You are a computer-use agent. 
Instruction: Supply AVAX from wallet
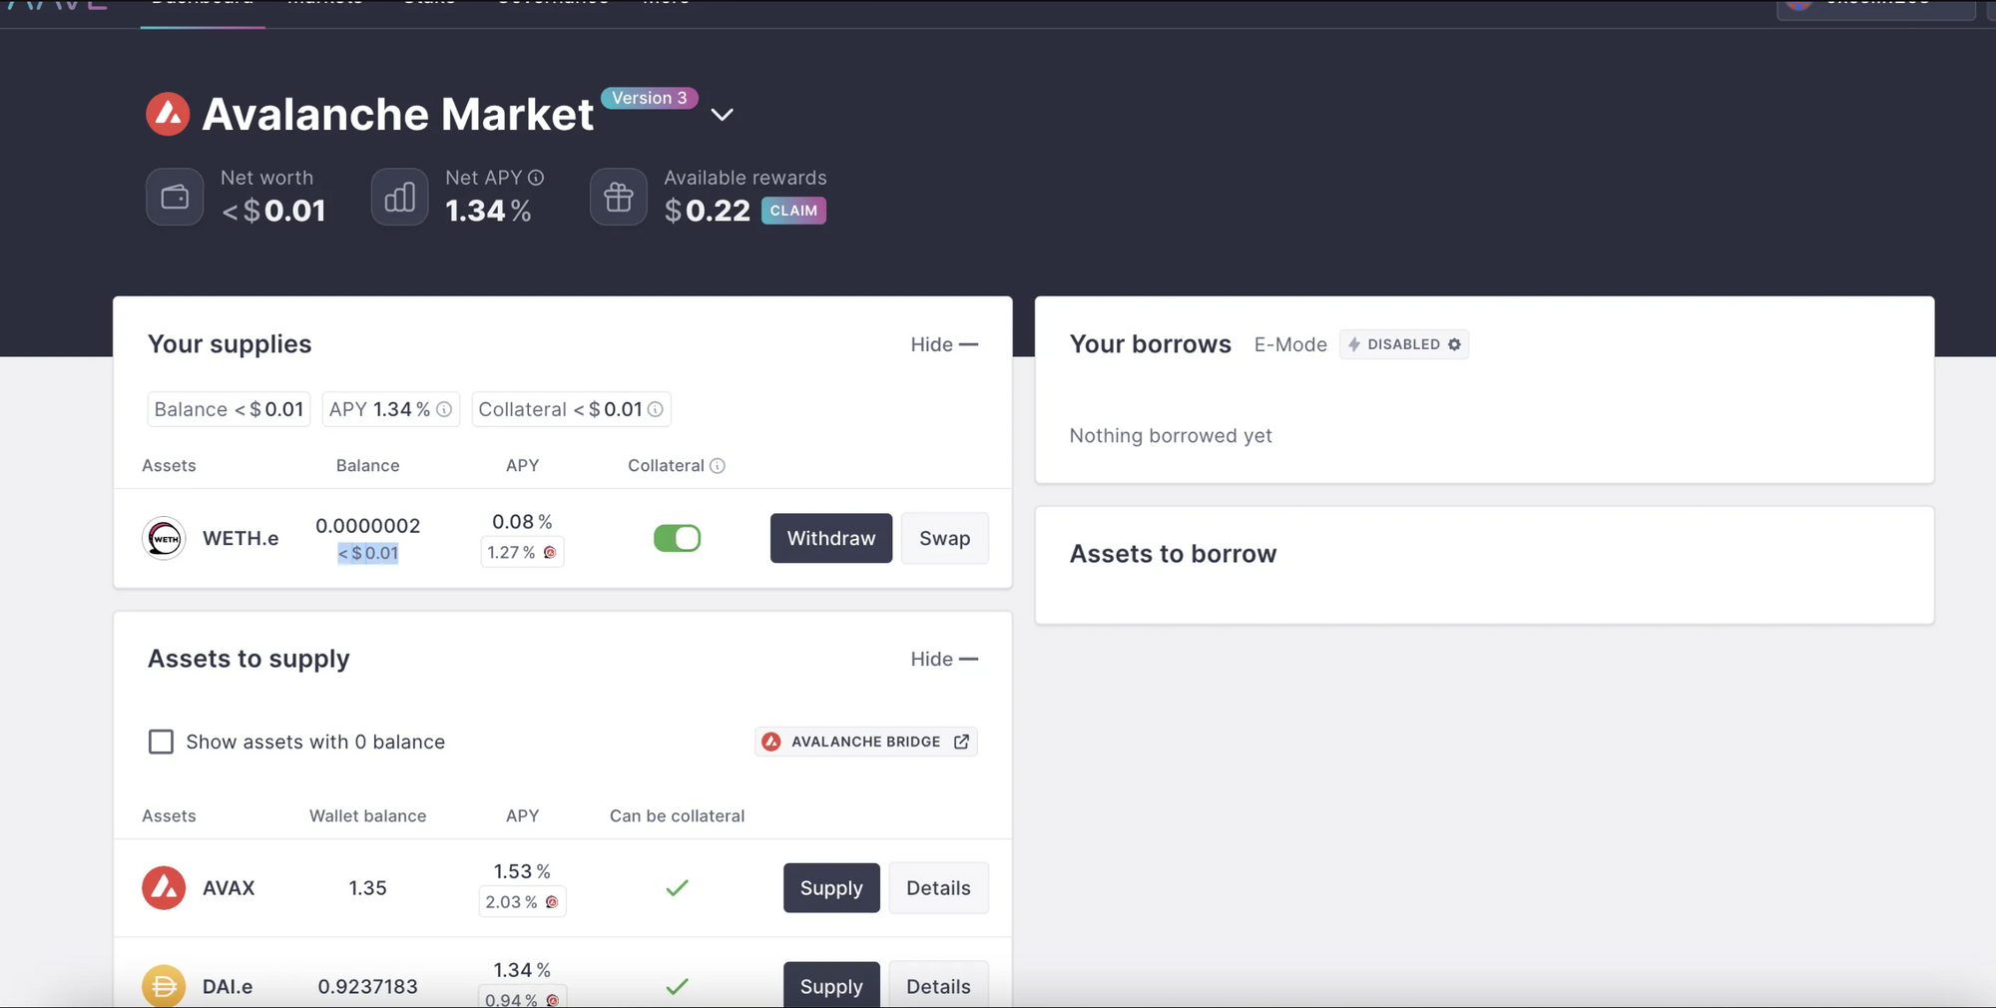point(831,888)
